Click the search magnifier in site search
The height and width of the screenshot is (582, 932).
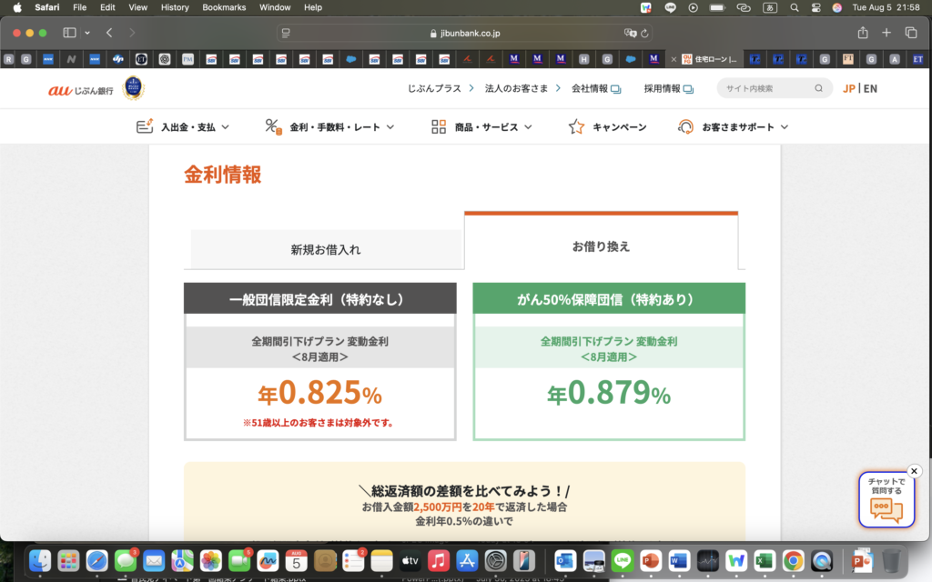click(819, 89)
